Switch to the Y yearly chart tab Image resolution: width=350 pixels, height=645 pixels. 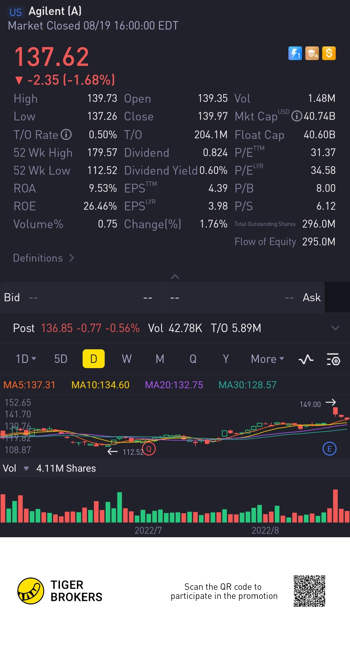tap(226, 359)
